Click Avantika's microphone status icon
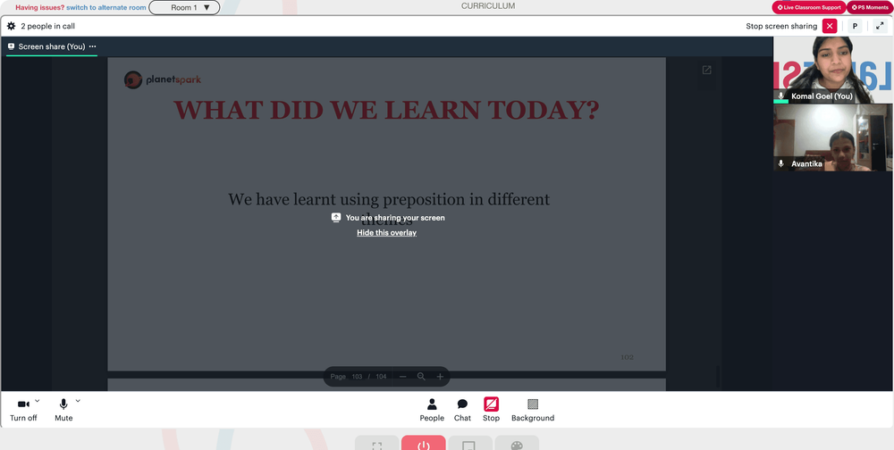Image resolution: width=894 pixels, height=450 pixels. (781, 164)
